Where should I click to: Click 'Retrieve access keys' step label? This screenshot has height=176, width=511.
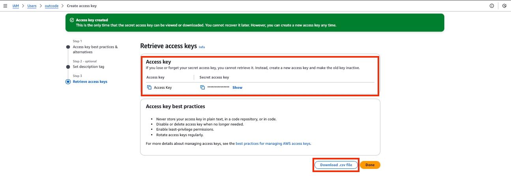90,82
